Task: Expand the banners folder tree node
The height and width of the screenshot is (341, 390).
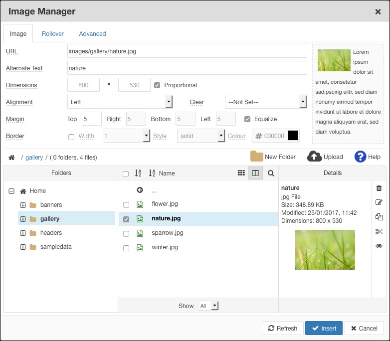Action: point(23,205)
